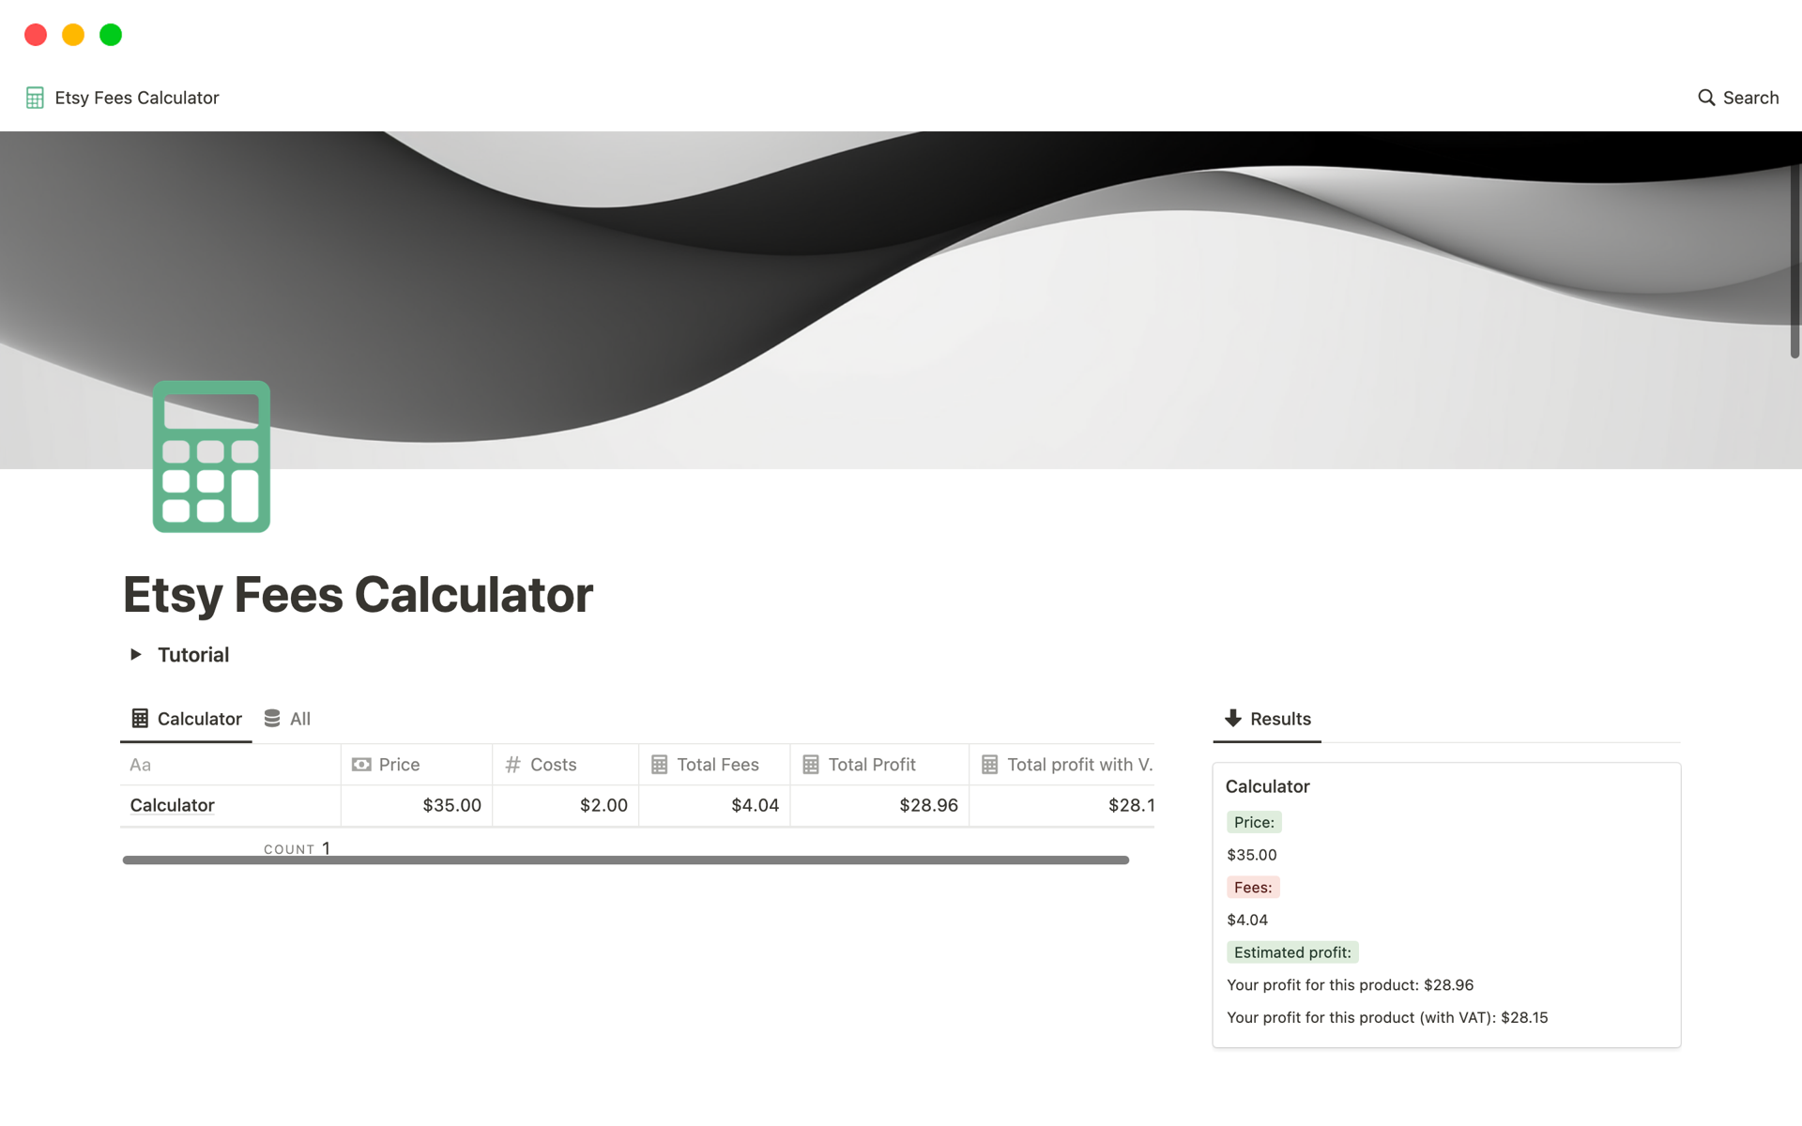1802x1126 pixels.
Task: Switch to the Calculator view tab
Action: click(187, 718)
